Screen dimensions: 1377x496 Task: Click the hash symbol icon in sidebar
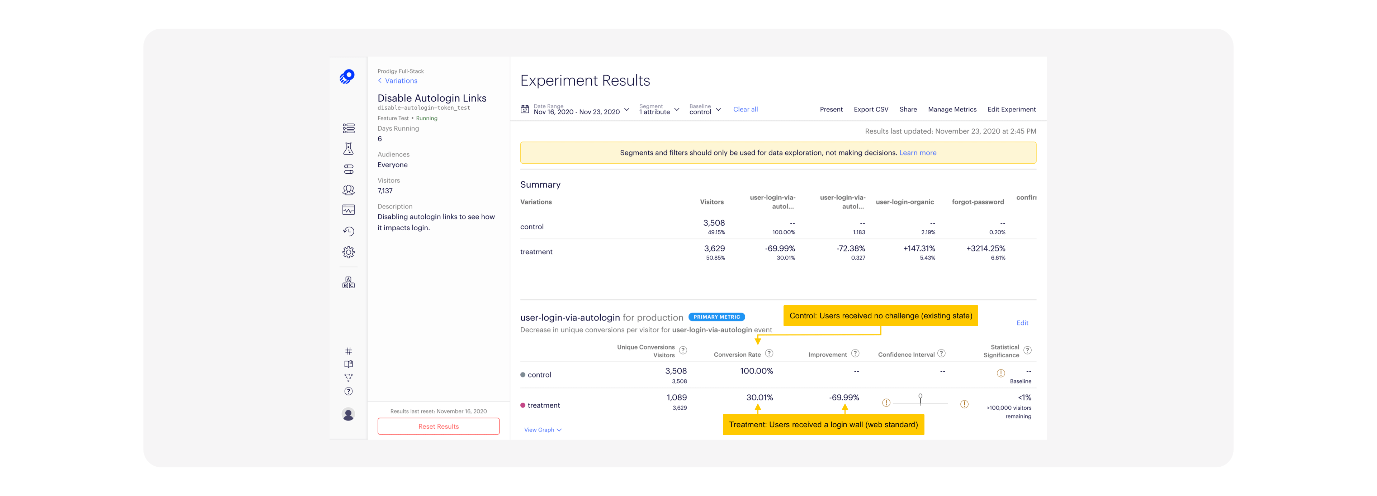coord(349,351)
